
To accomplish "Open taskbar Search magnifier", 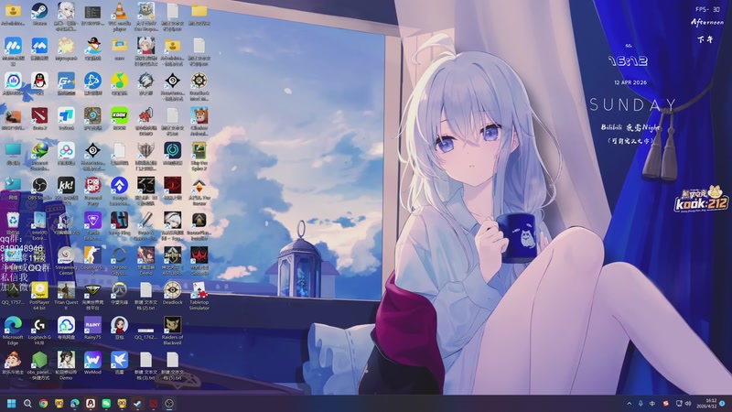I will click(27, 403).
